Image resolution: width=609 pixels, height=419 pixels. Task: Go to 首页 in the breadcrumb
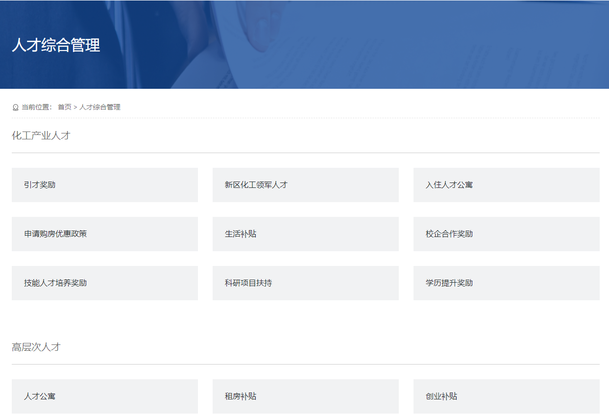[64, 107]
